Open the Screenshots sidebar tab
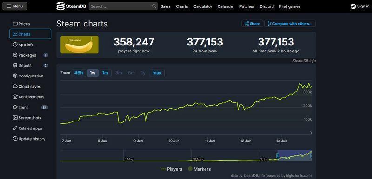This screenshot has height=179, width=372. [30, 118]
